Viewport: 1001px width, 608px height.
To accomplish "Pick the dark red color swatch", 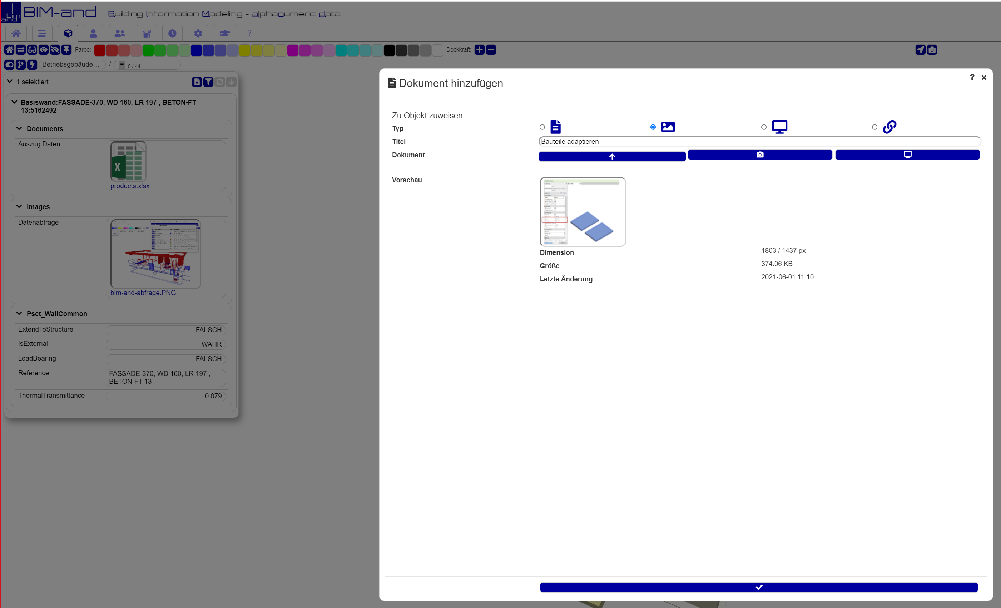I will coord(100,50).
